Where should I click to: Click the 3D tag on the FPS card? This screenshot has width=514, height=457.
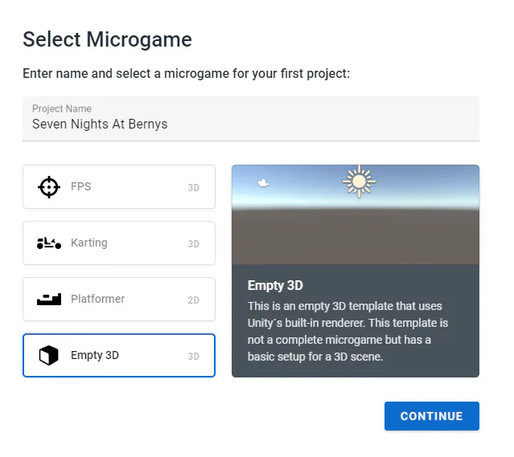[194, 188]
